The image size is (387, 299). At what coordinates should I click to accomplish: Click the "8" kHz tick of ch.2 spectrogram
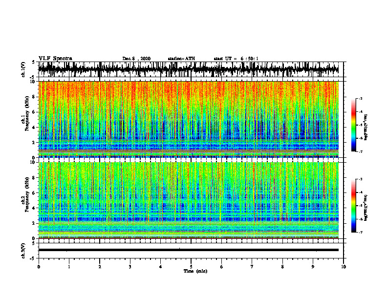[34, 178]
